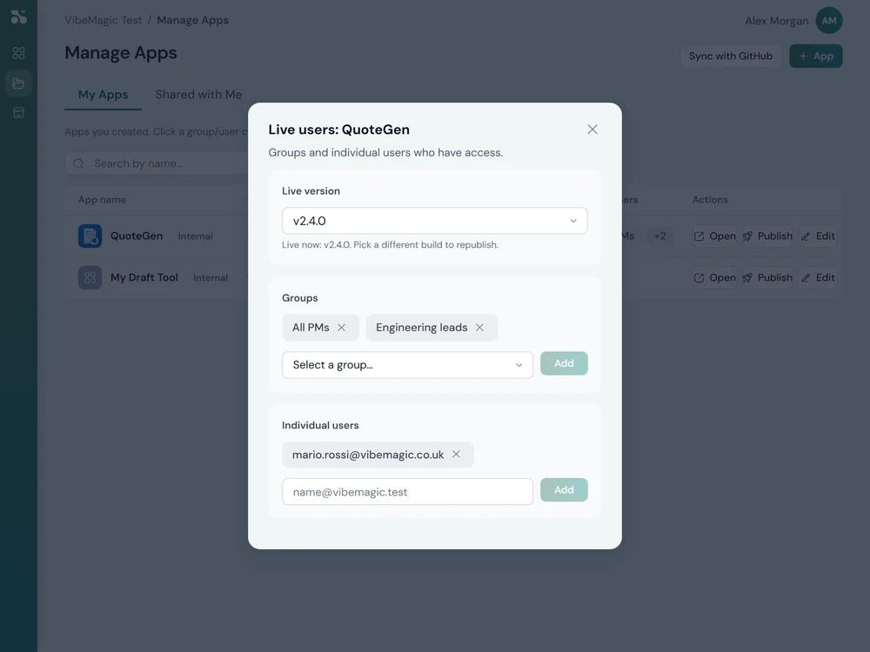Switch to the My Apps tab
This screenshot has width=870, height=652.
pyautogui.click(x=103, y=94)
